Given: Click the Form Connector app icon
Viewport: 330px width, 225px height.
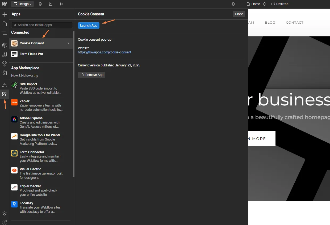Looking at the screenshot, I should [14, 153].
